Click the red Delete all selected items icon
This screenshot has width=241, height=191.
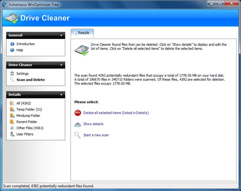tap(78, 113)
